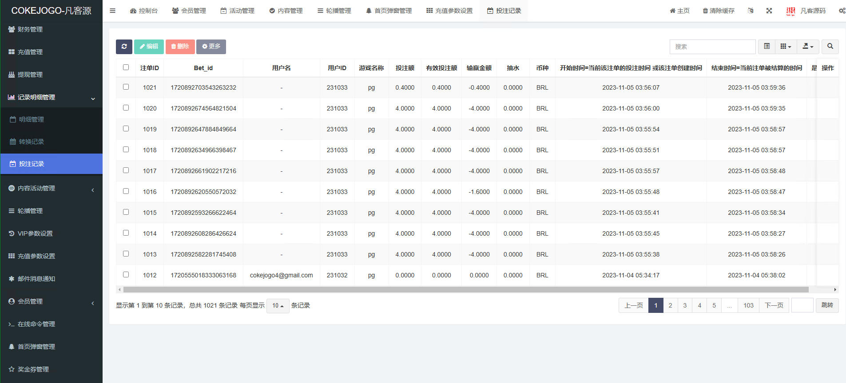The width and height of the screenshot is (846, 383).
Task: Open the columns visibility dropdown
Action: click(x=785, y=47)
